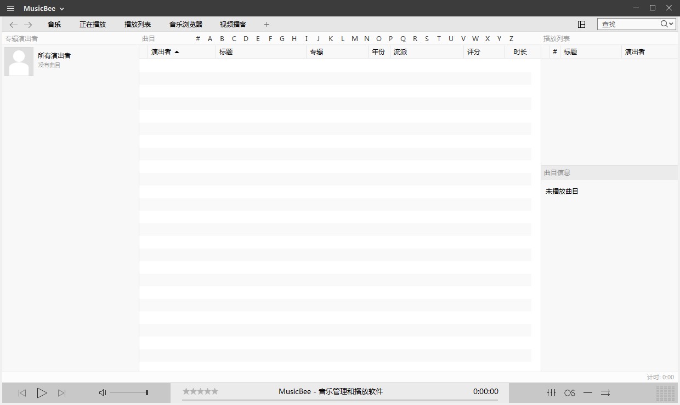Screen dimensions: 680x405
Task: Open the 音乐浏览器 tab
Action: pos(186,25)
